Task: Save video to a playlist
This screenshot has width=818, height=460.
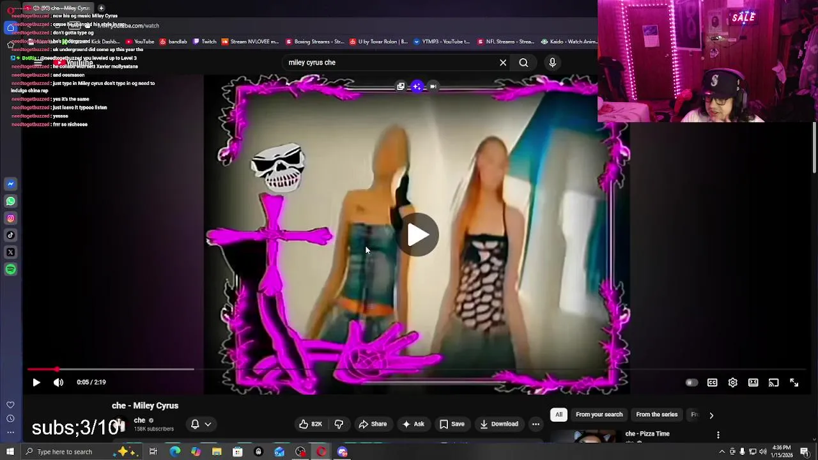Action: point(452,424)
